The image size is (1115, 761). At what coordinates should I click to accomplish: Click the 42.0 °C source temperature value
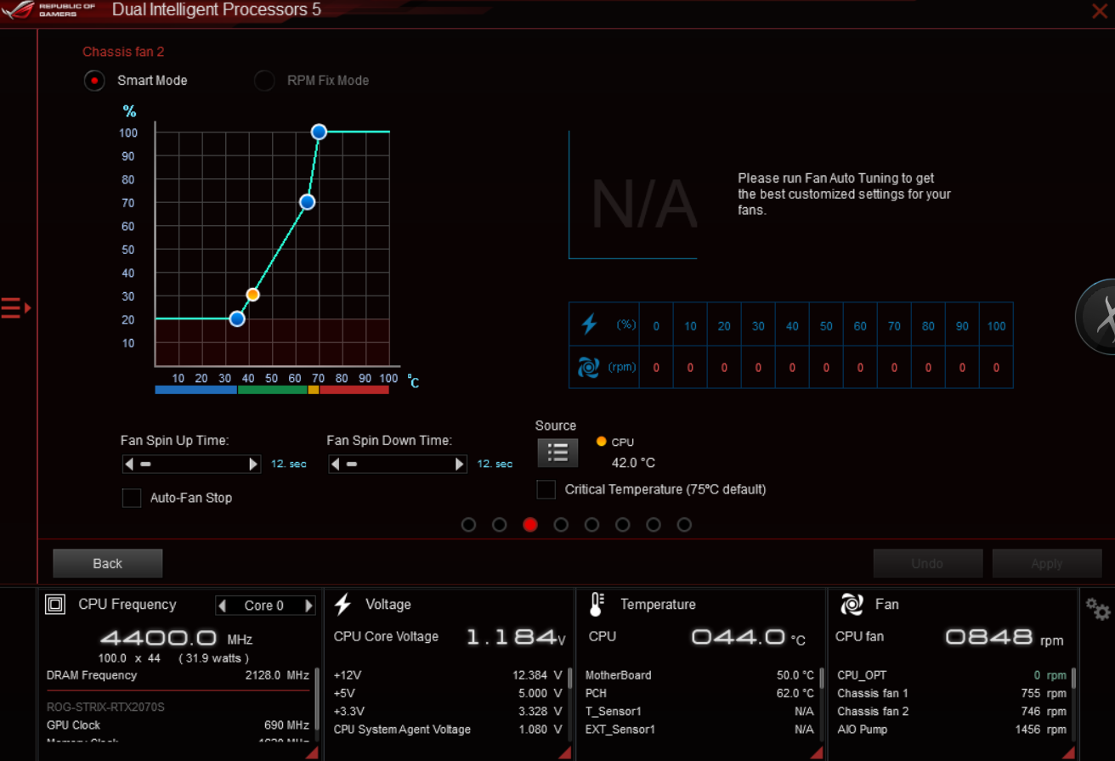point(633,463)
